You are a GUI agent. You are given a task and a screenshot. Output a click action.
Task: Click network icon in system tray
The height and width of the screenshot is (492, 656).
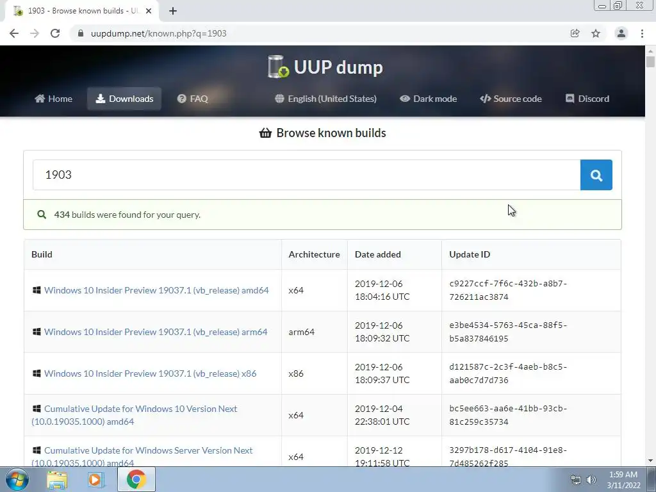576,479
